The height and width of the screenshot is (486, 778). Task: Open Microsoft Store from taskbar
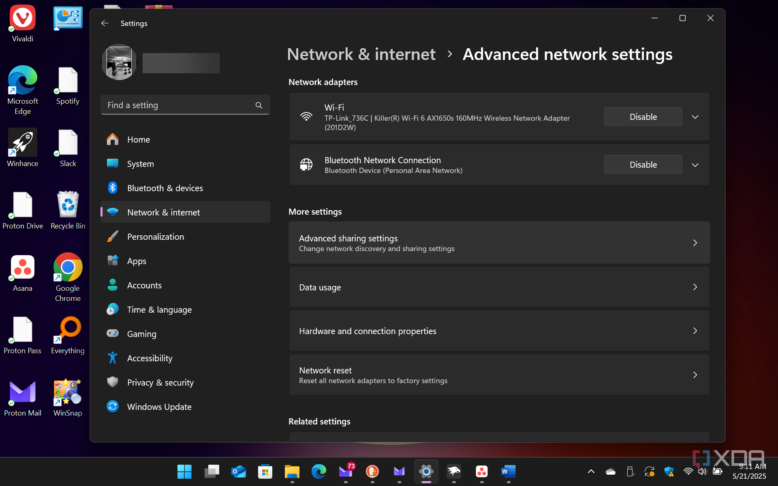point(265,471)
